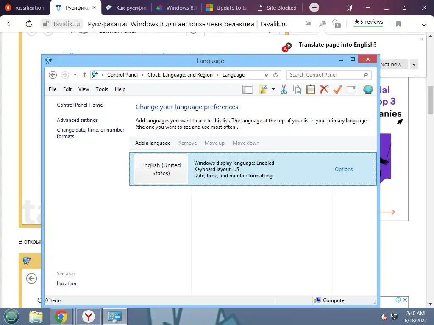Expand breadcrumb arrow after Clock, Language, and Region
Image resolution: width=434 pixels, height=325 pixels.
tap(217, 75)
